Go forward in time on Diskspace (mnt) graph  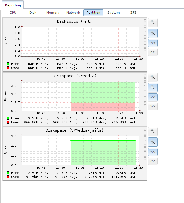click(153, 52)
